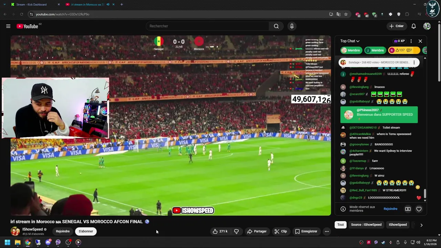Click the Enregistrer button
The height and width of the screenshot is (248, 441).
(x=306, y=231)
